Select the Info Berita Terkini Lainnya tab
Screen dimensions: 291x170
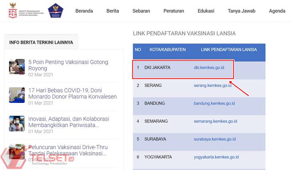[41, 42]
